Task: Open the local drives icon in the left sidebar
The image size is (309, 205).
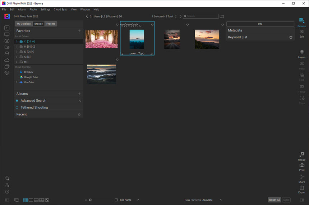Action: [7, 53]
